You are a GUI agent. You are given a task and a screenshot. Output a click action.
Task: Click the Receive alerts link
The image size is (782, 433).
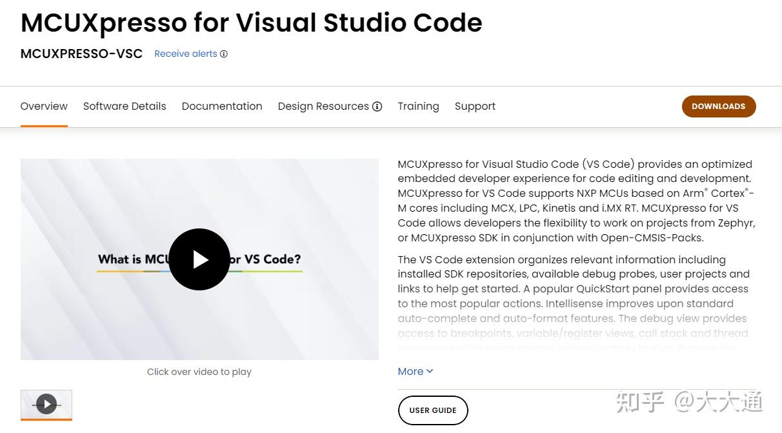tap(186, 54)
